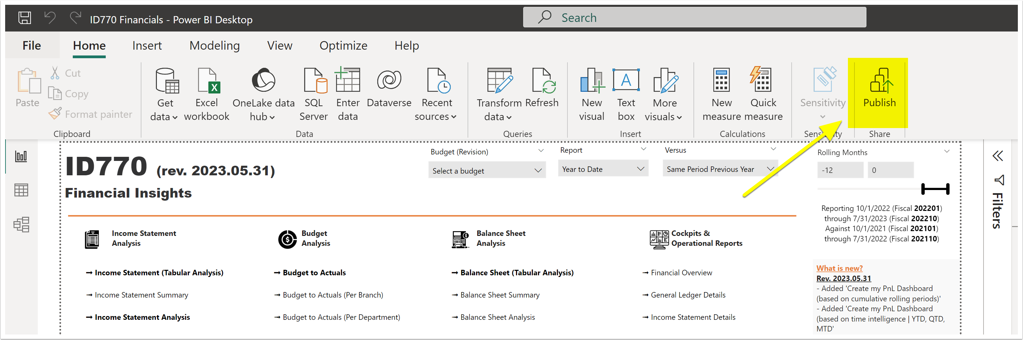Open the Optimize tab

pos(343,46)
